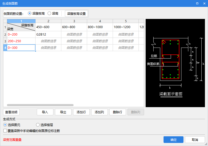Click 侧面筋信息 cell in row 0~300, column 1000~1200
Viewport: 208px width, 146px height.
(126, 48)
